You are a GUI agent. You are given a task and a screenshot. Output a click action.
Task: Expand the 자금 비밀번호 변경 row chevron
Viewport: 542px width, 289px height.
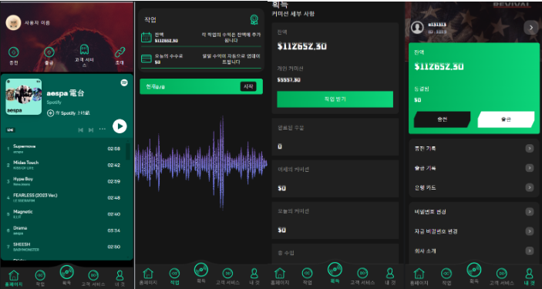529,231
